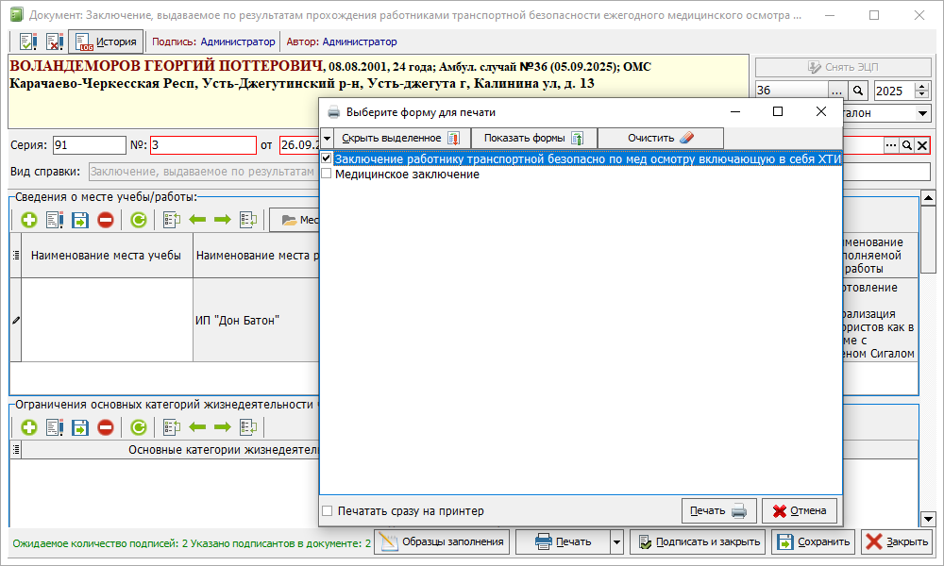Expand the arrow next to the main Печать button
Image resolution: width=944 pixels, height=566 pixels.
pyautogui.click(x=616, y=541)
